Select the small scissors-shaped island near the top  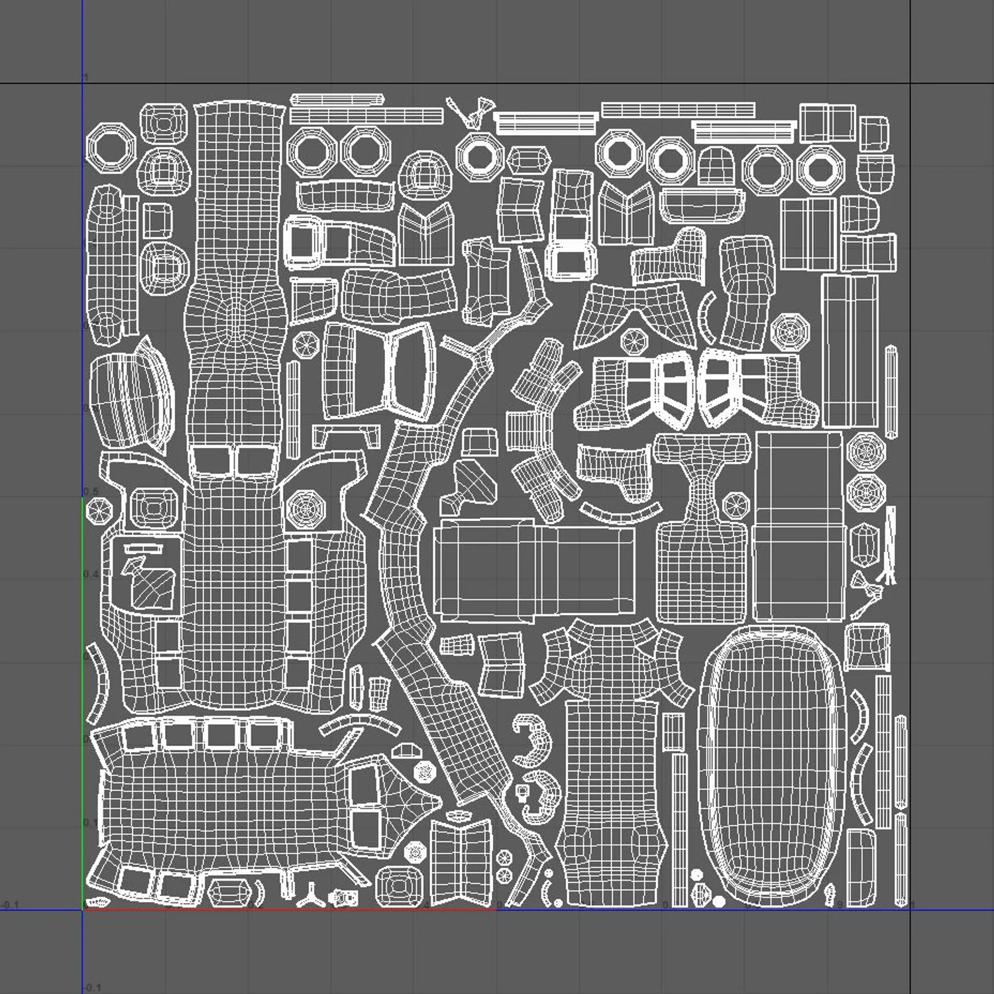473,113
